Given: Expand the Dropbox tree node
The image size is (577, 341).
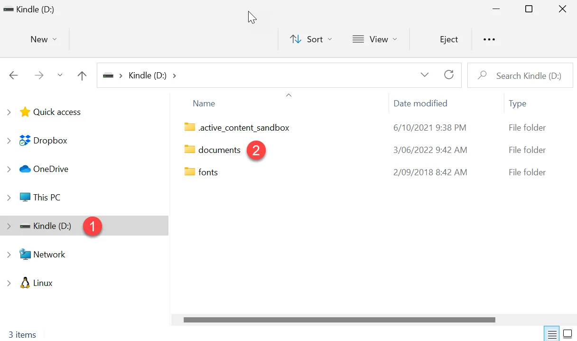Looking at the screenshot, I should tap(9, 141).
